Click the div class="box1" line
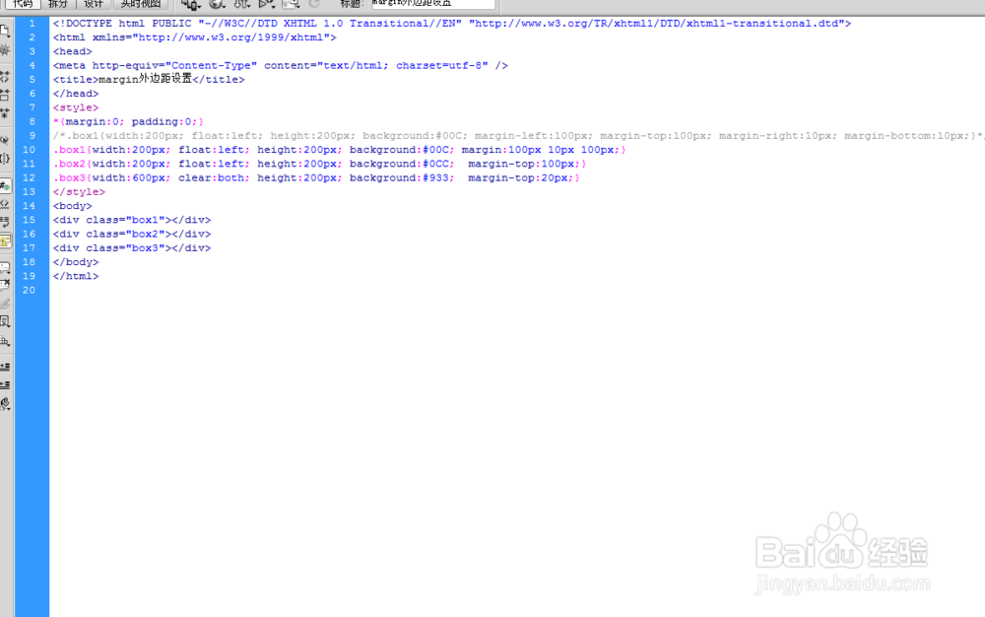Viewport: 985px width, 617px height. (x=132, y=220)
